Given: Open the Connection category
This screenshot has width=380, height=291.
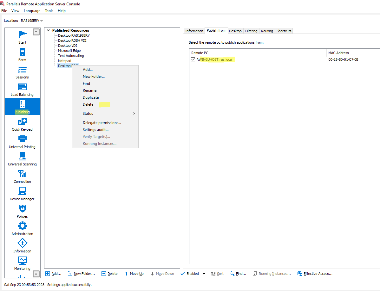Looking at the screenshot, I should point(22,176).
